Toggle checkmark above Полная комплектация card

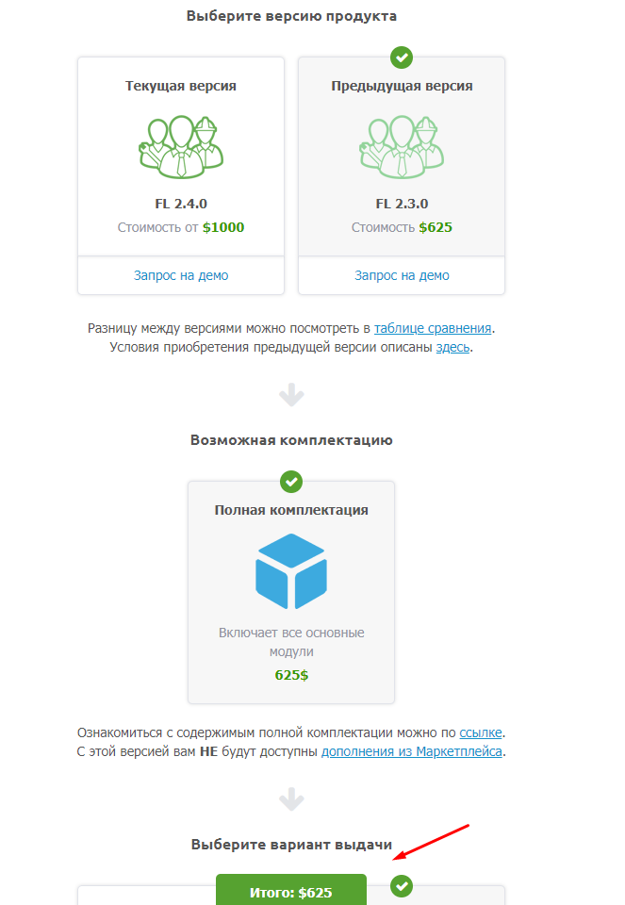(x=291, y=482)
